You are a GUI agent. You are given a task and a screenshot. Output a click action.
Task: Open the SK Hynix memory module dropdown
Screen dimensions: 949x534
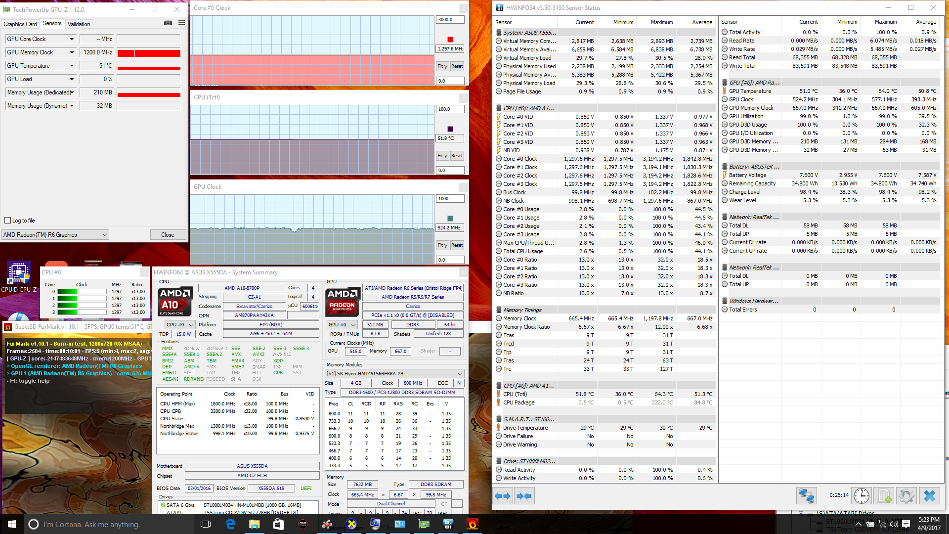pyautogui.click(x=394, y=374)
